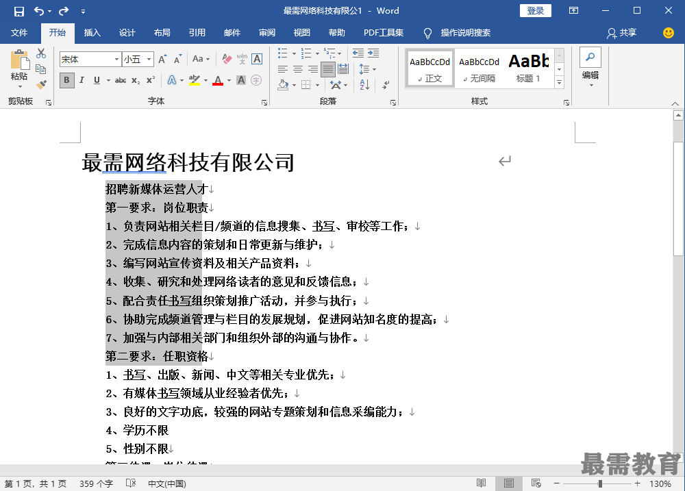
Task: Click the yellow smiley feedback icon
Action: [668, 33]
